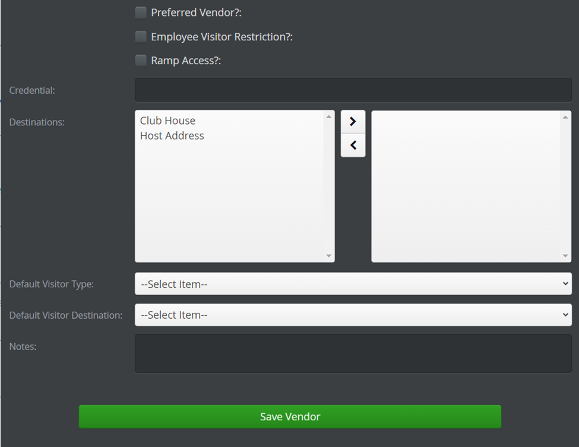Viewport: 579px width, 447px height.
Task: Click down arrow of left destinations list scrollbar
Action: point(328,256)
